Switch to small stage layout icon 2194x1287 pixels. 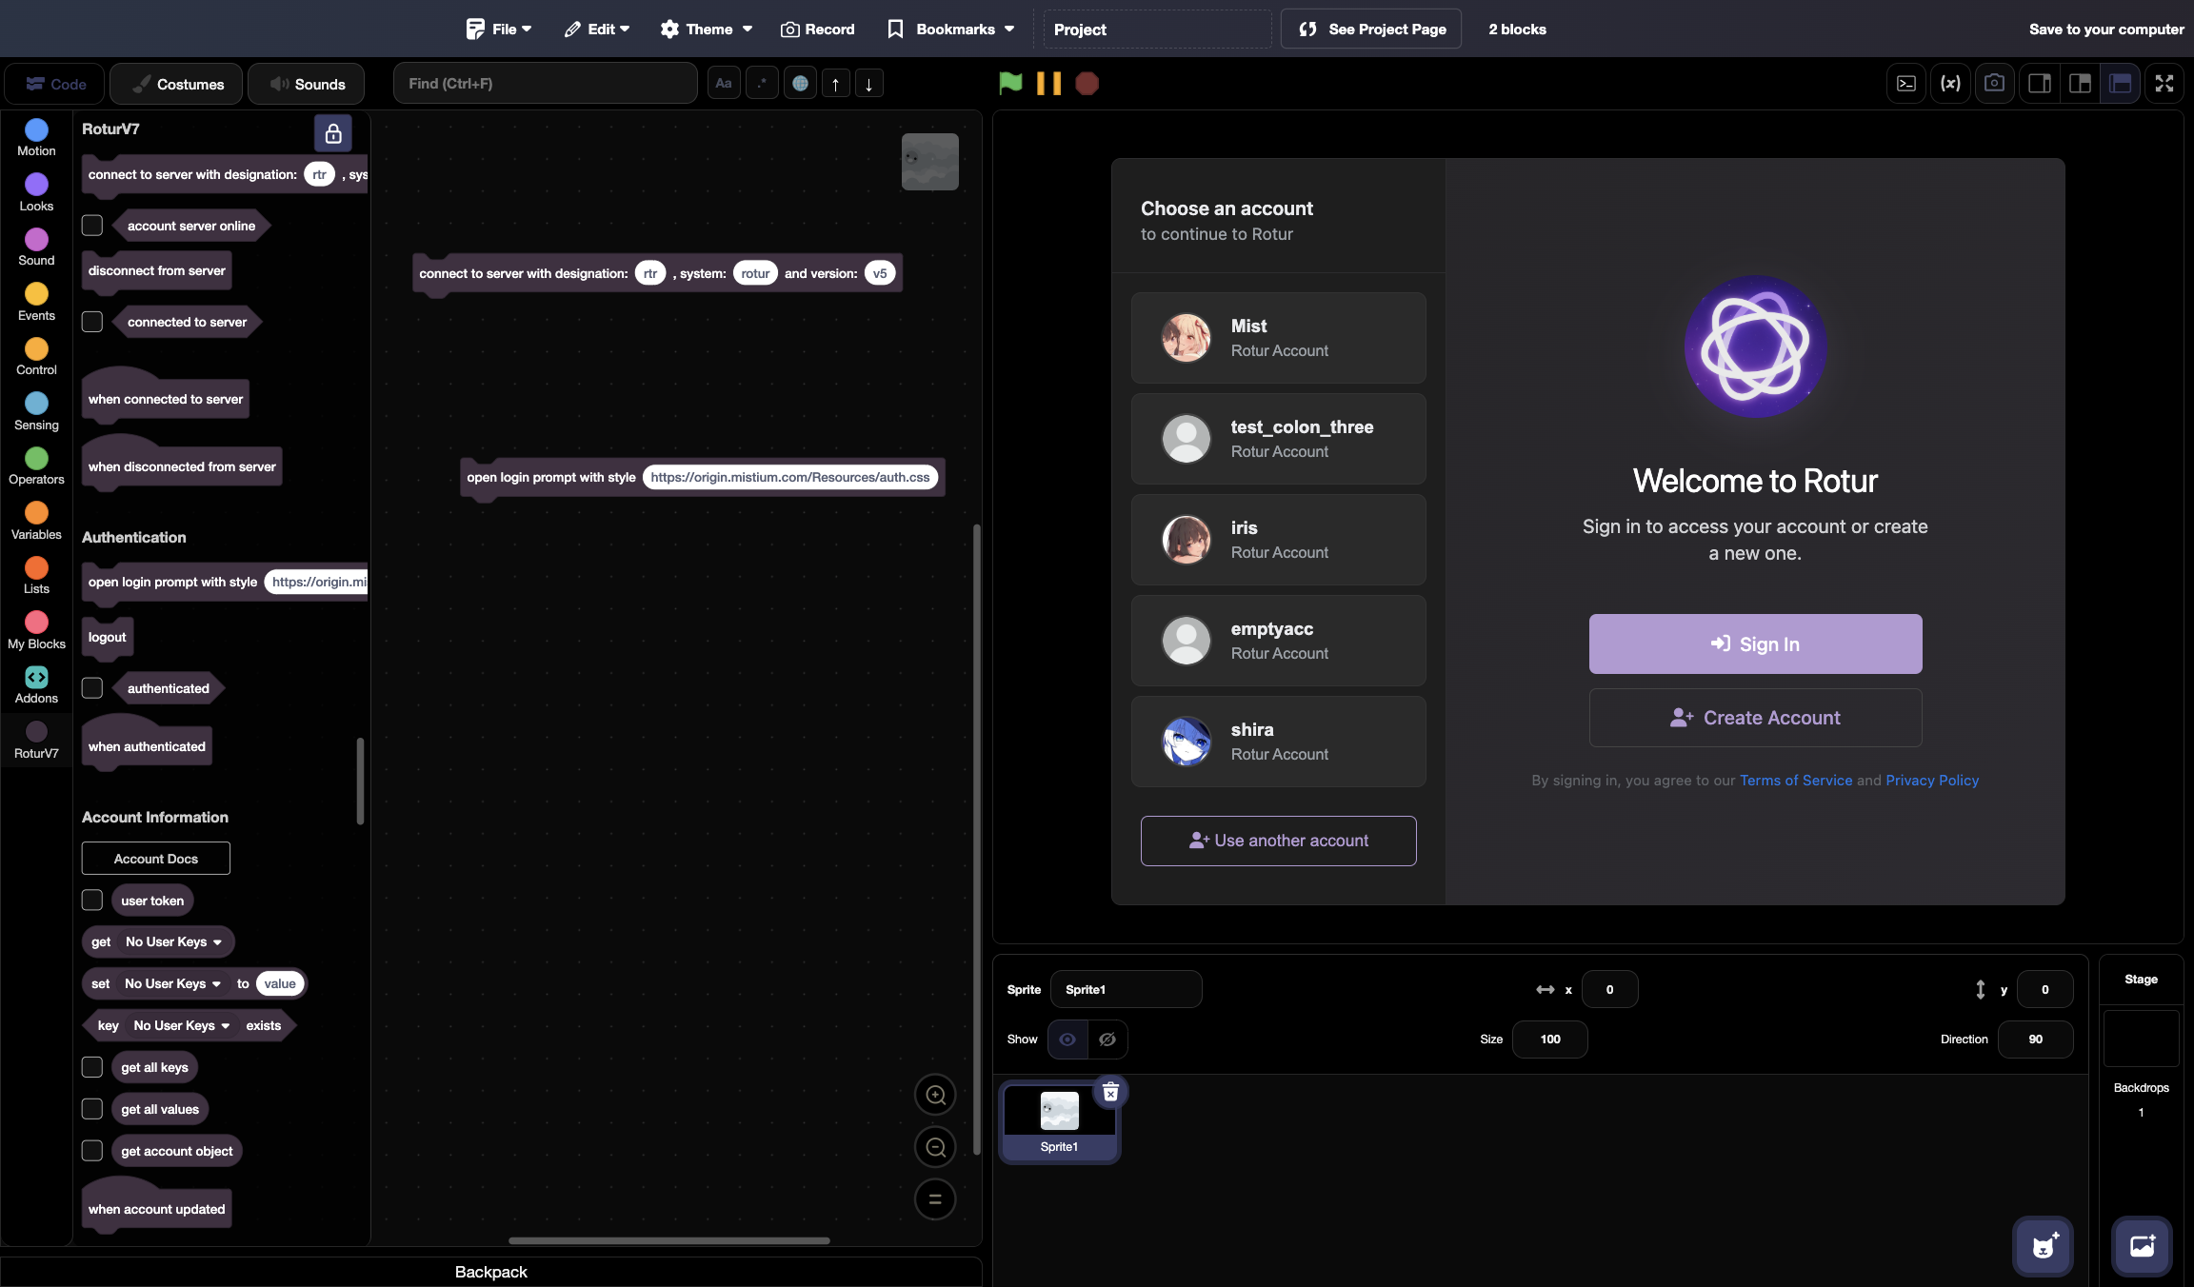click(2040, 84)
